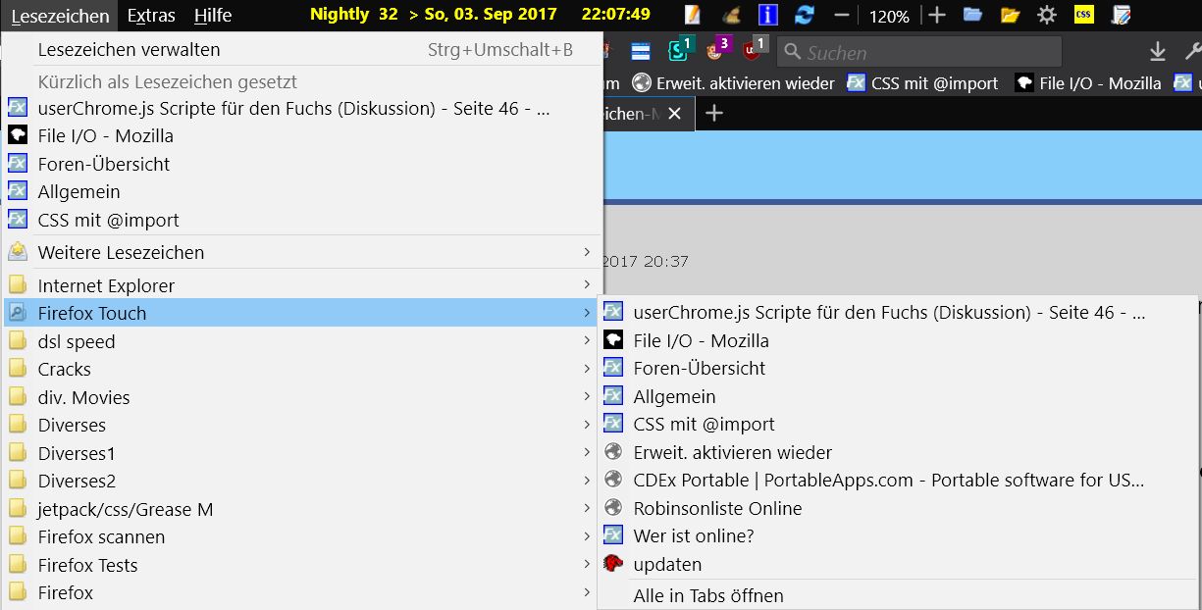Viewport: 1202px width, 610px height.
Task: Click Alle in Tabs öffnen
Action: click(x=707, y=595)
